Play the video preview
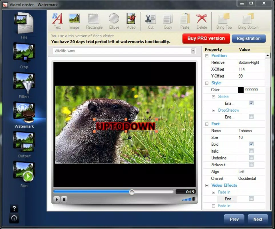 click(x=57, y=199)
